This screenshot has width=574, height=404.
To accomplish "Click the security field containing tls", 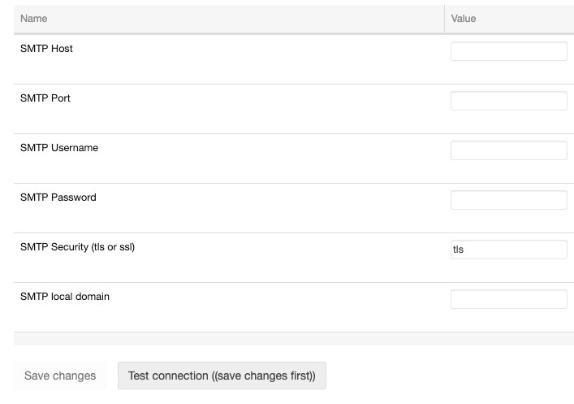I will coord(509,250).
